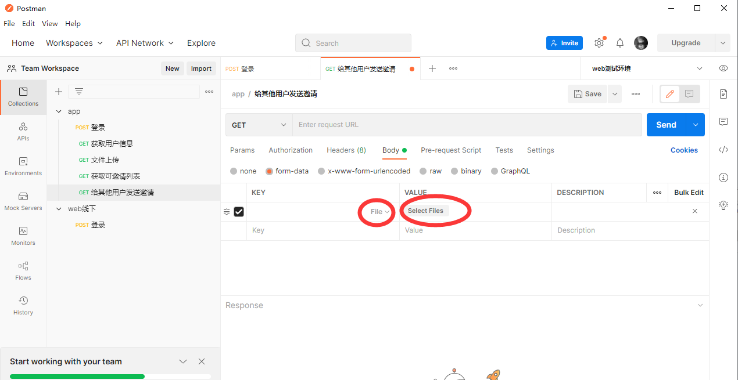Open the Monitors sidebar panel
The width and height of the screenshot is (738, 380).
point(23,236)
